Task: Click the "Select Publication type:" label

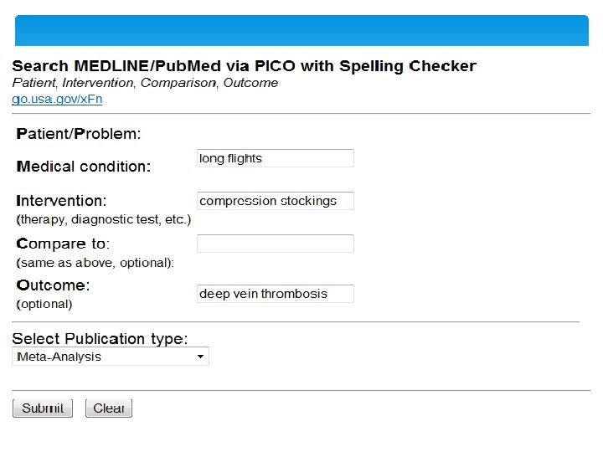Action: 100,339
